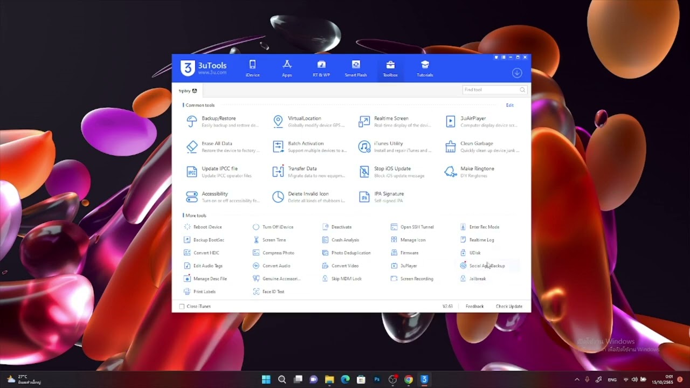Open the Convert HEIC tool
The height and width of the screenshot is (388, 690).
pyautogui.click(x=202, y=253)
